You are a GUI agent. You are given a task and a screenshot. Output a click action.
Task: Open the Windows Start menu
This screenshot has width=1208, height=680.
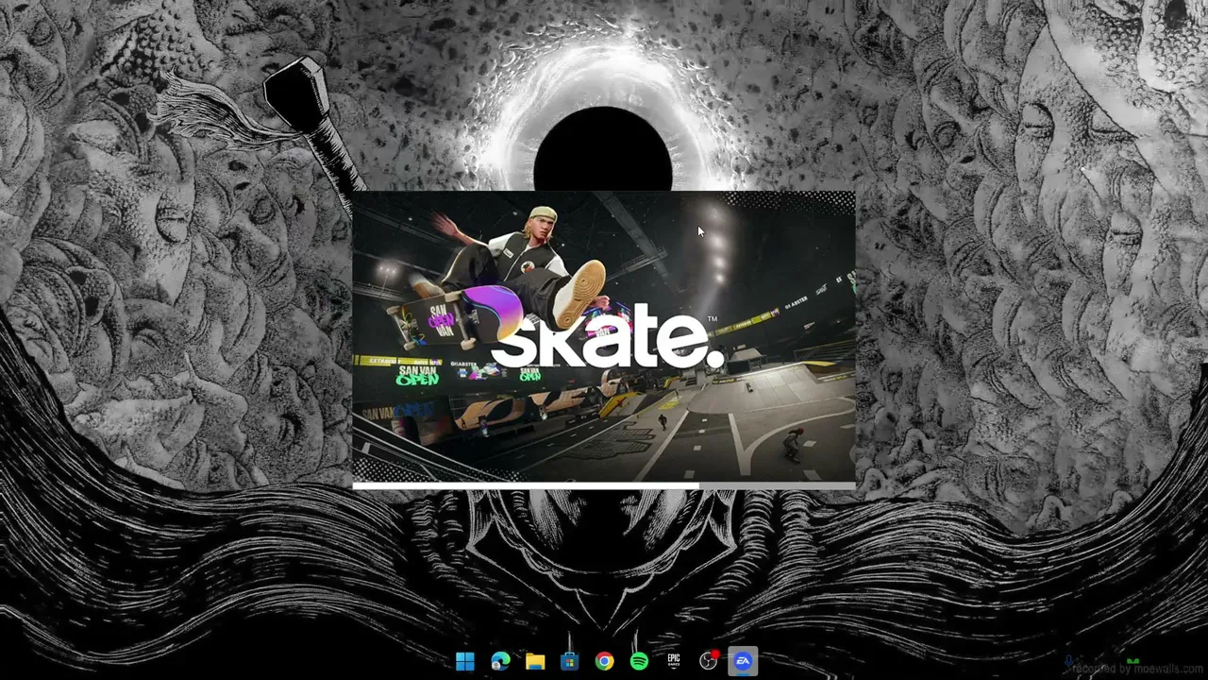click(465, 661)
